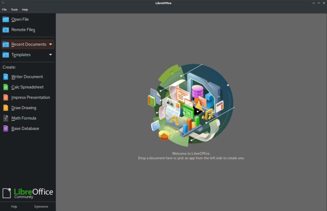Click the Calc Spreadsheet icon
The image size is (327, 211).
click(6, 87)
